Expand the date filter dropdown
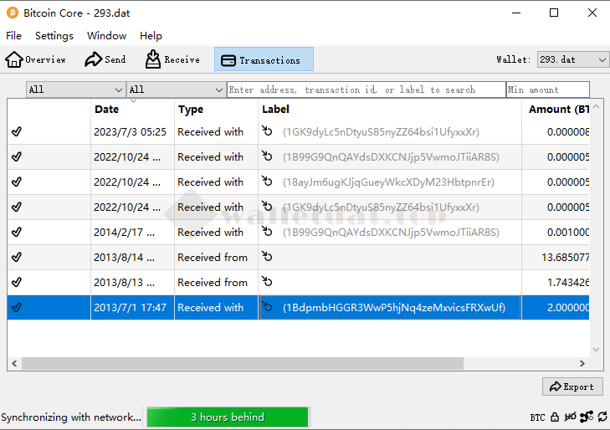 [x=75, y=90]
